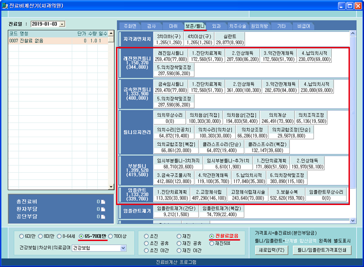Image resolution: width=364 pixels, height=267 pixels.
Task: Choose the 의치조직조정 denture maintenance item
Action: pyautogui.click(x=311, y=118)
